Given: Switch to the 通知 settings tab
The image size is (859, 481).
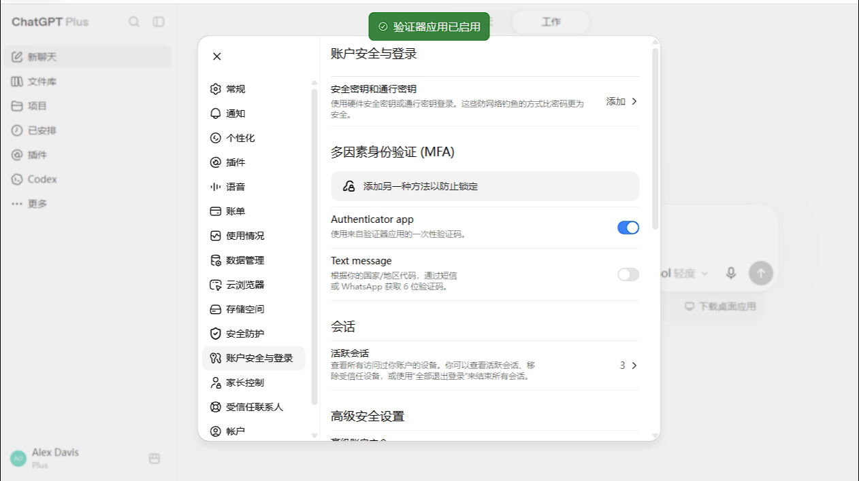Looking at the screenshot, I should point(253,113).
